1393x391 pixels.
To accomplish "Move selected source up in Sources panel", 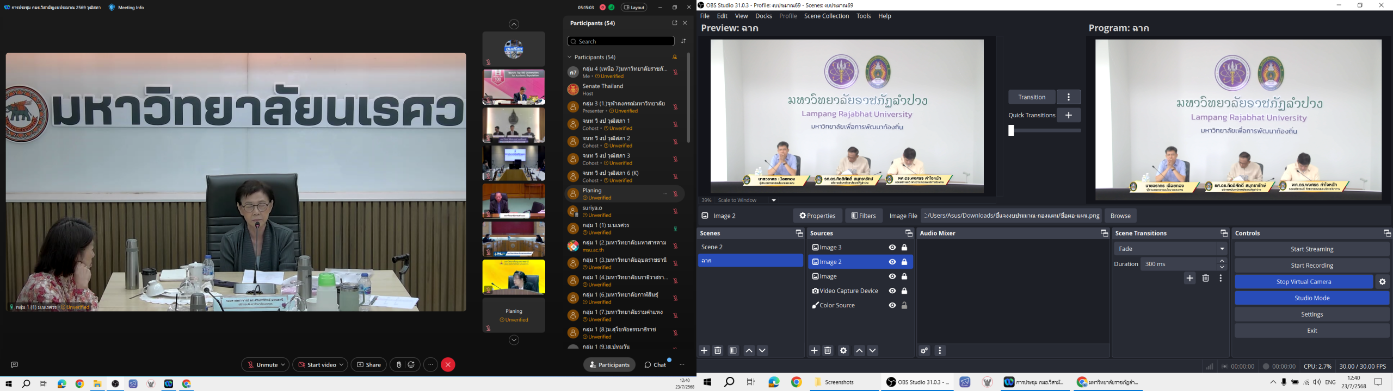I will tap(859, 351).
